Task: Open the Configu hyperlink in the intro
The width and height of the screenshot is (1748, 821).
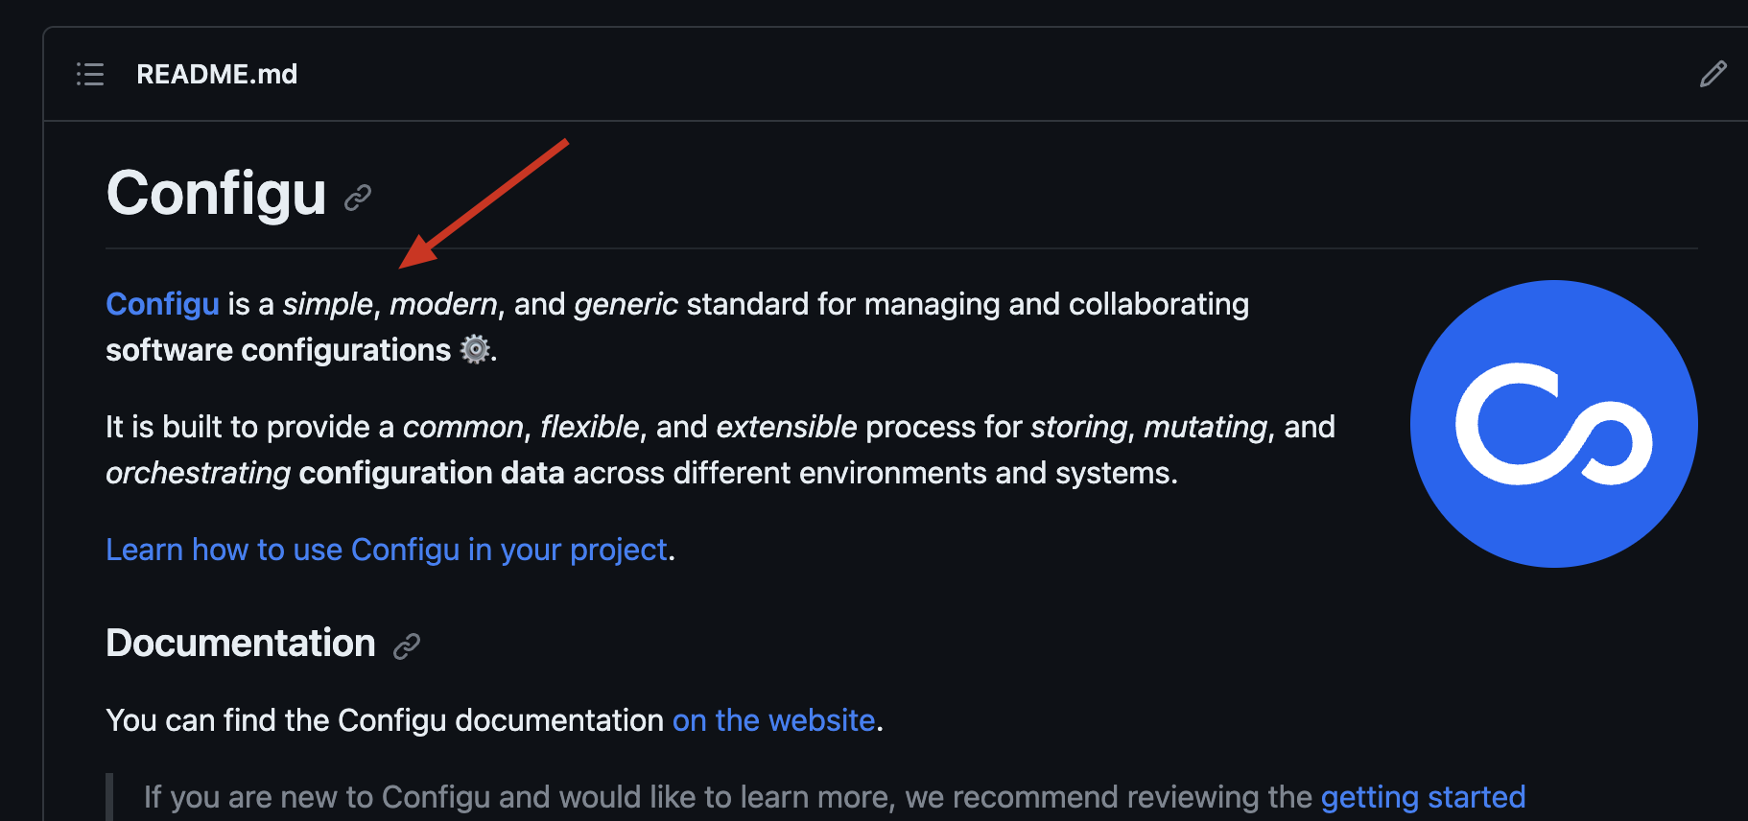Action: (161, 304)
